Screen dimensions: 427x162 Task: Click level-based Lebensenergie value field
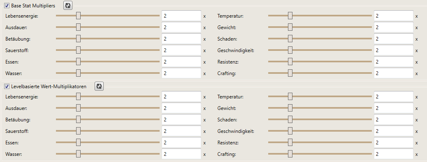pyautogui.click(x=181, y=97)
